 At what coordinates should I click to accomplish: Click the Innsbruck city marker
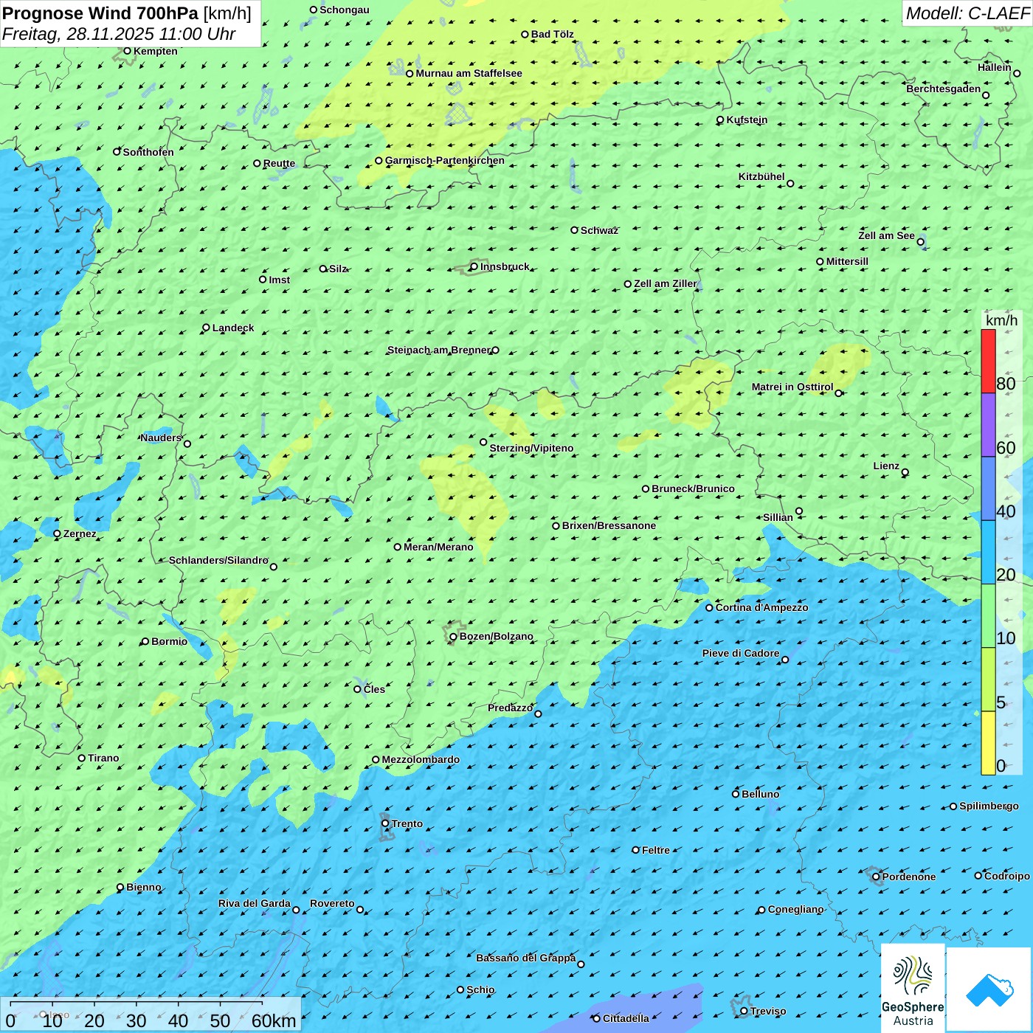pyautogui.click(x=474, y=266)
